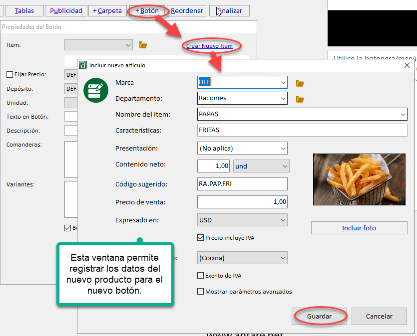Click the Publicidad toolbar button
Screen dimensions: 417x336
[x=66, y=10]
